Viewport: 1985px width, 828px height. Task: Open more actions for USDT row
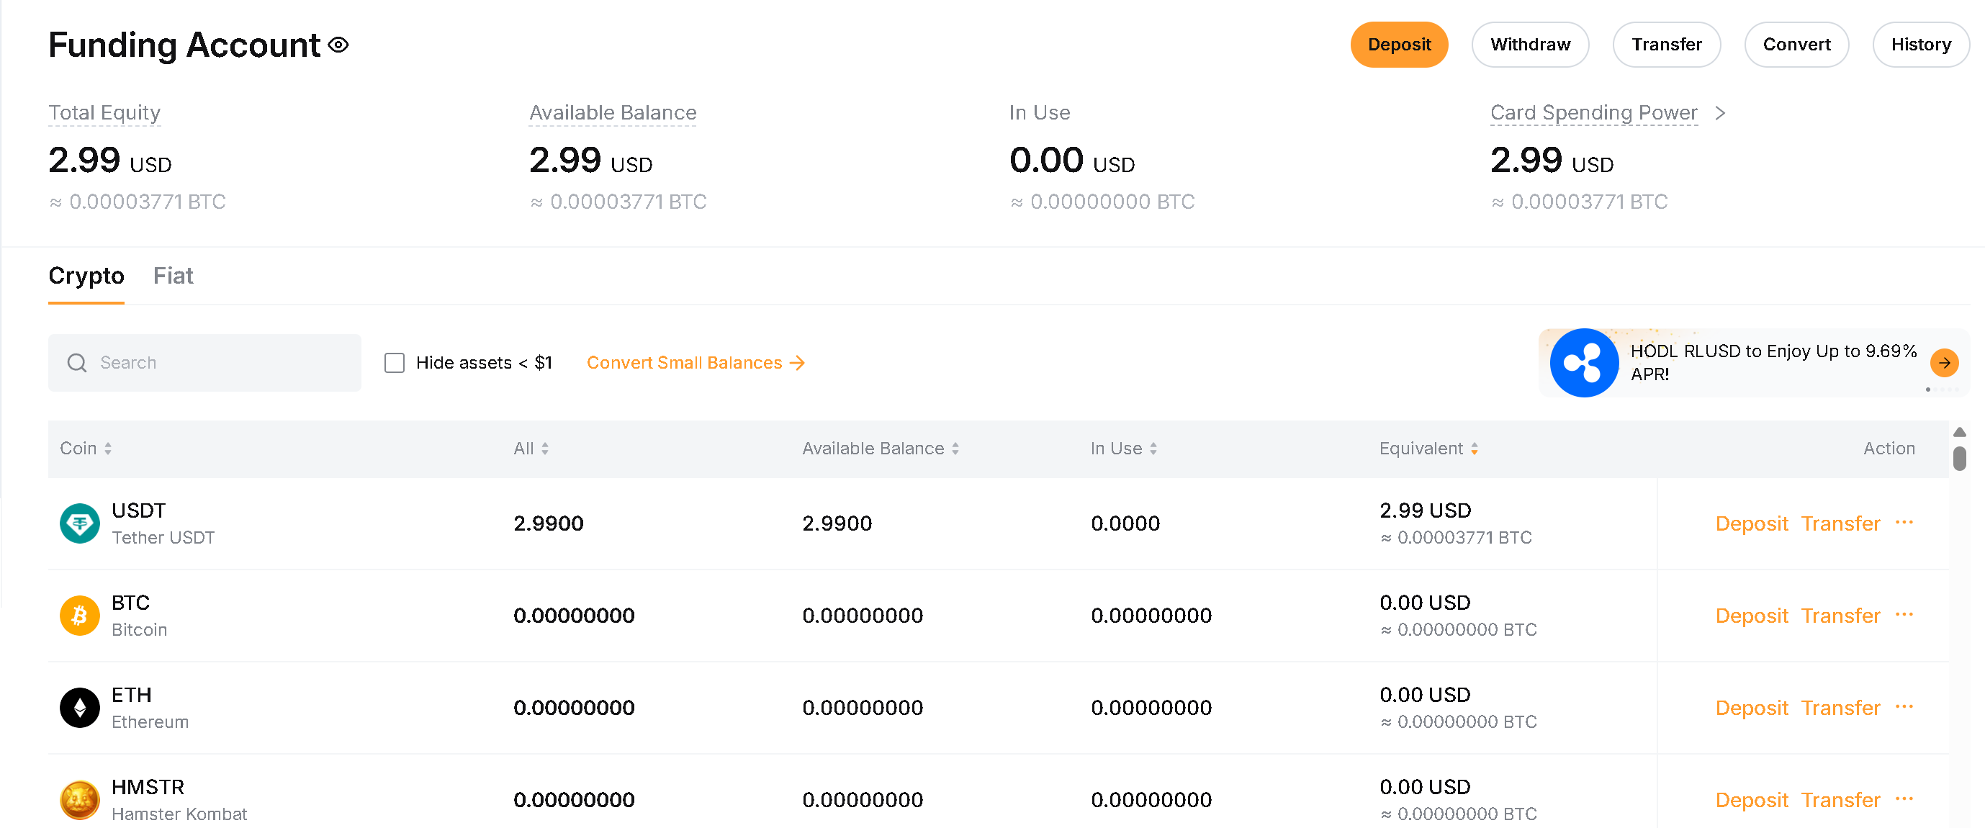click(x=1904, y=522)
